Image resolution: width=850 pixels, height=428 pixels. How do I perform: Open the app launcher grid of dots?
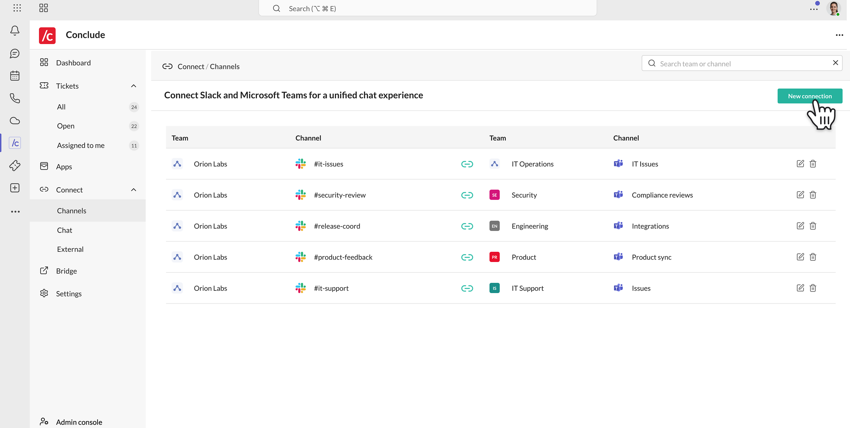(17, 8)
